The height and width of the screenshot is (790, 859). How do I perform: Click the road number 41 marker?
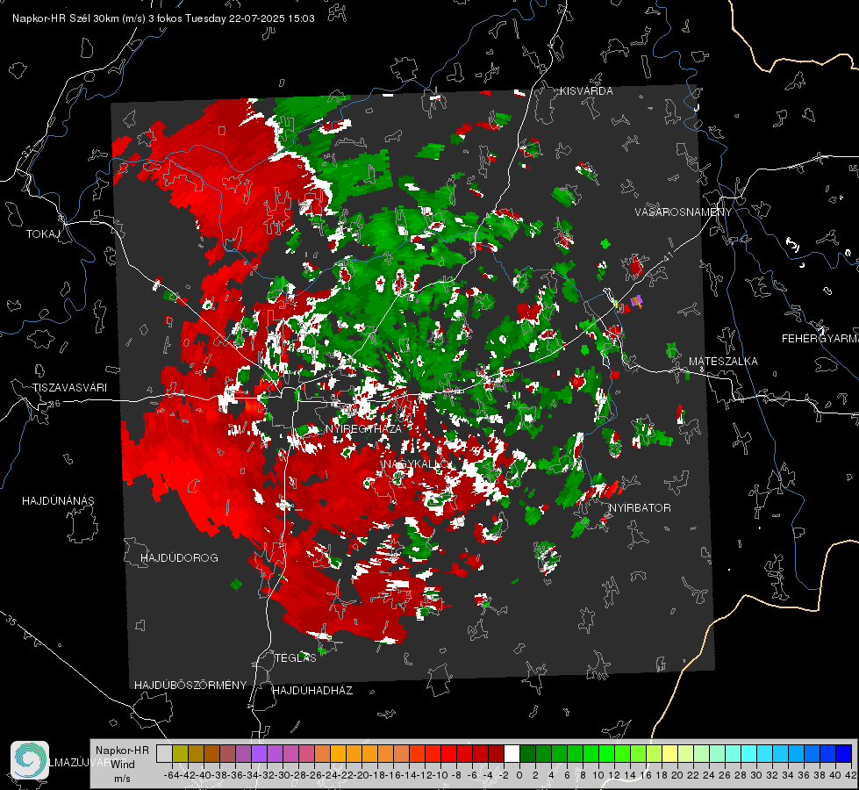pyautogui.click(x=668, y=258)
